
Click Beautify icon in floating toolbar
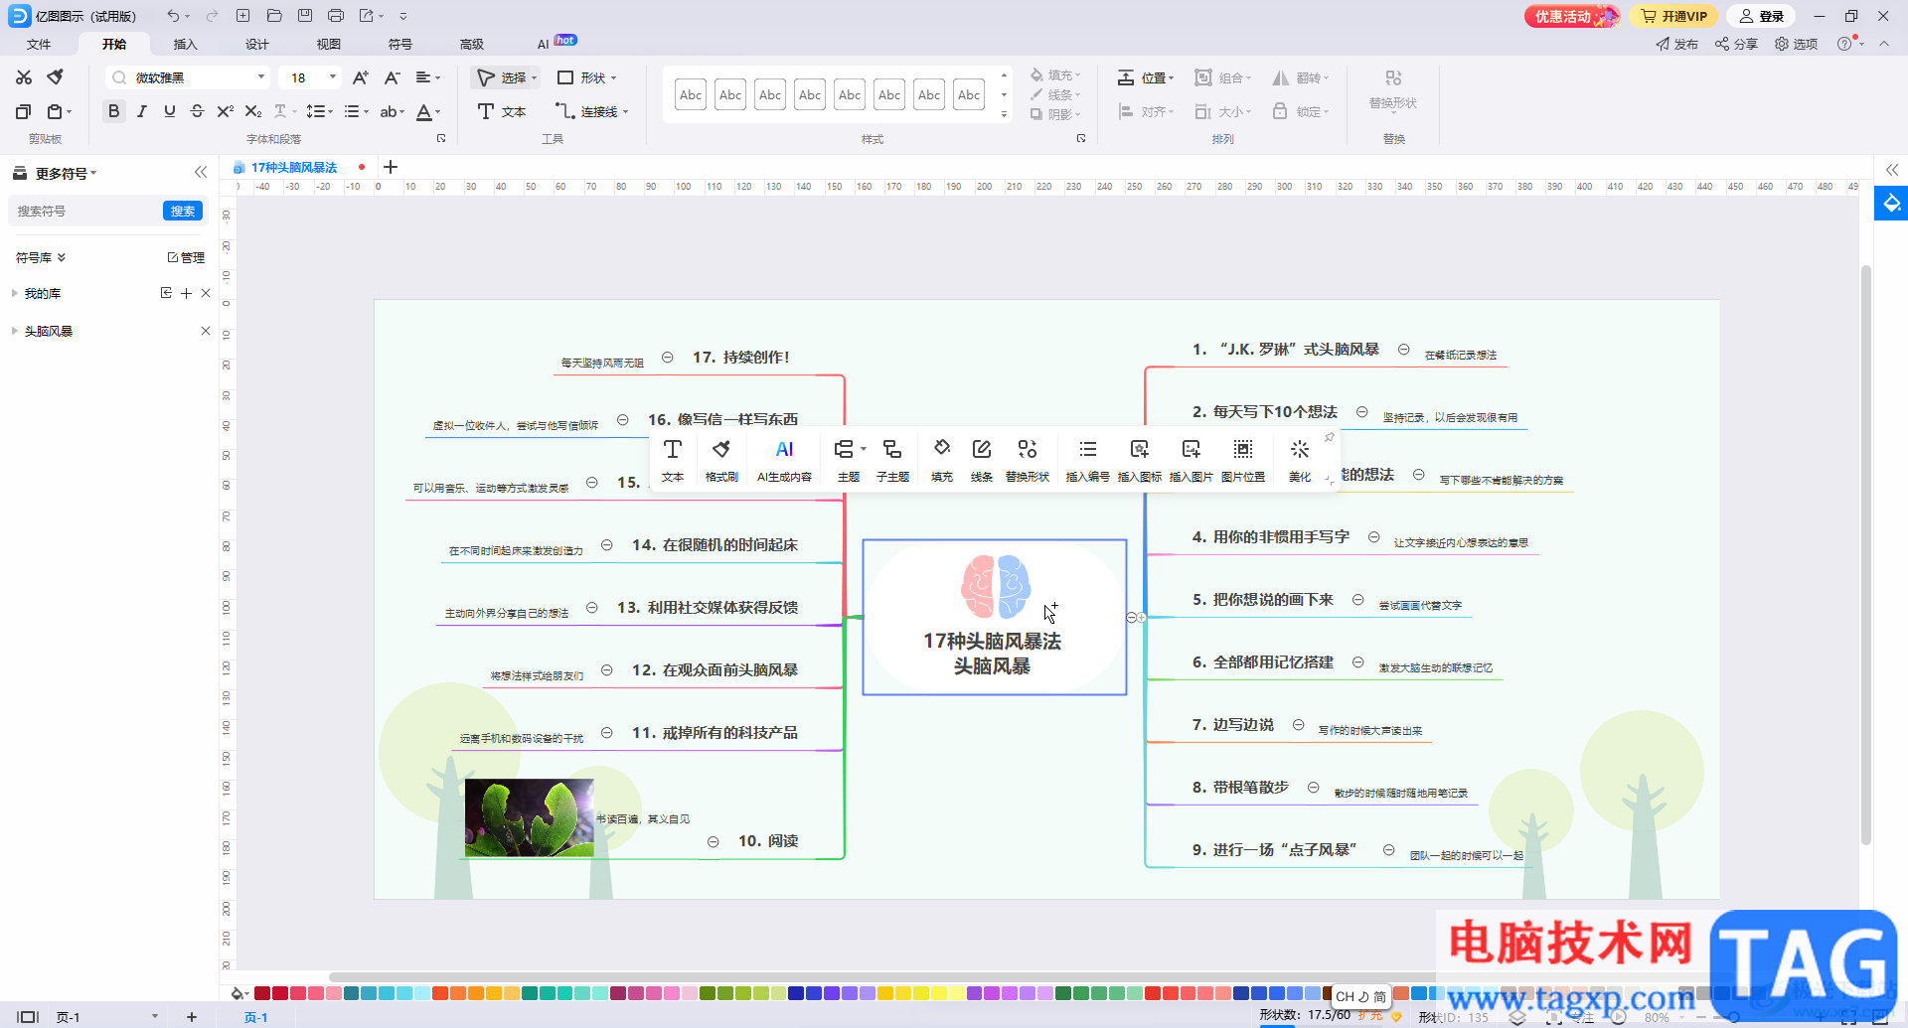[1300, 460]
